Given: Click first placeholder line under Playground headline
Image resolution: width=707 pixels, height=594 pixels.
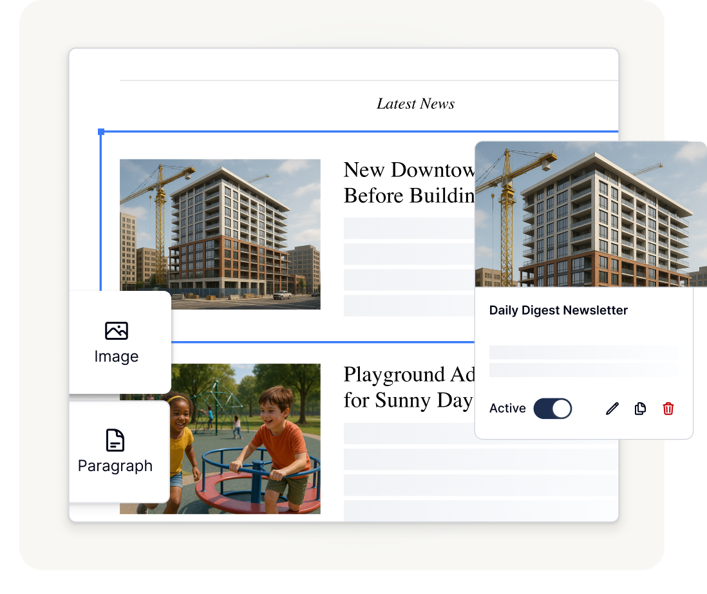Looking at the screenshot, I should (x=409, y=433).
